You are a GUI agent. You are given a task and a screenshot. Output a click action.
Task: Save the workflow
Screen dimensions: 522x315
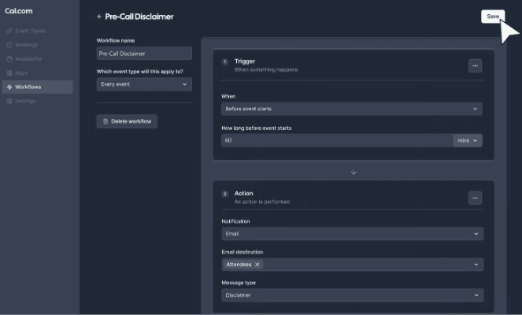[x=493, y=17]
